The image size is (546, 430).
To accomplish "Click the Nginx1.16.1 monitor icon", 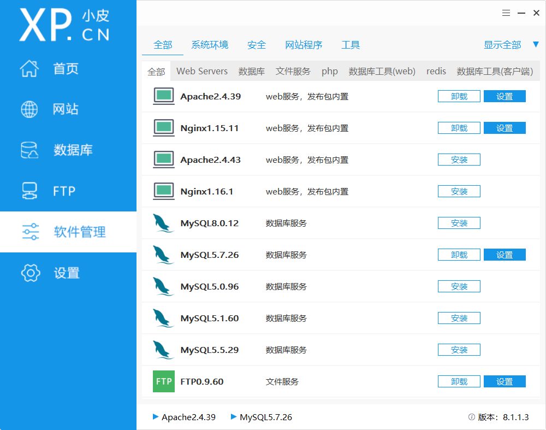I will pyautogui.click(x=164, y=191).
